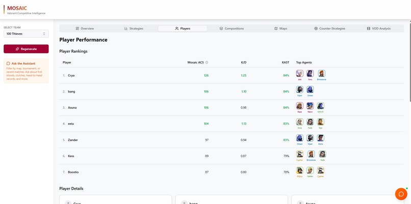411x204 pixels.
Task: Click Asuna's KAY/O agent icon
Action: (320, 106)
